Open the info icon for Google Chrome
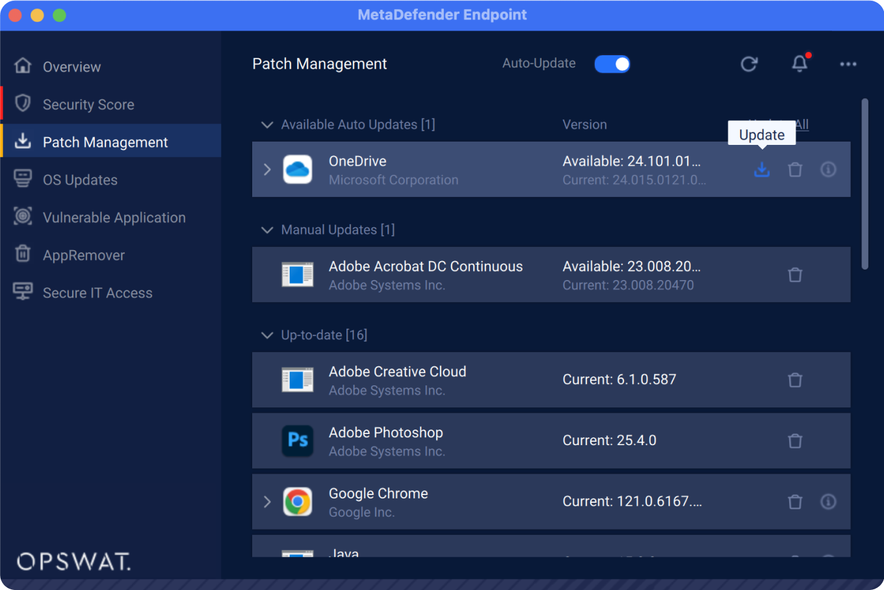 828,502
